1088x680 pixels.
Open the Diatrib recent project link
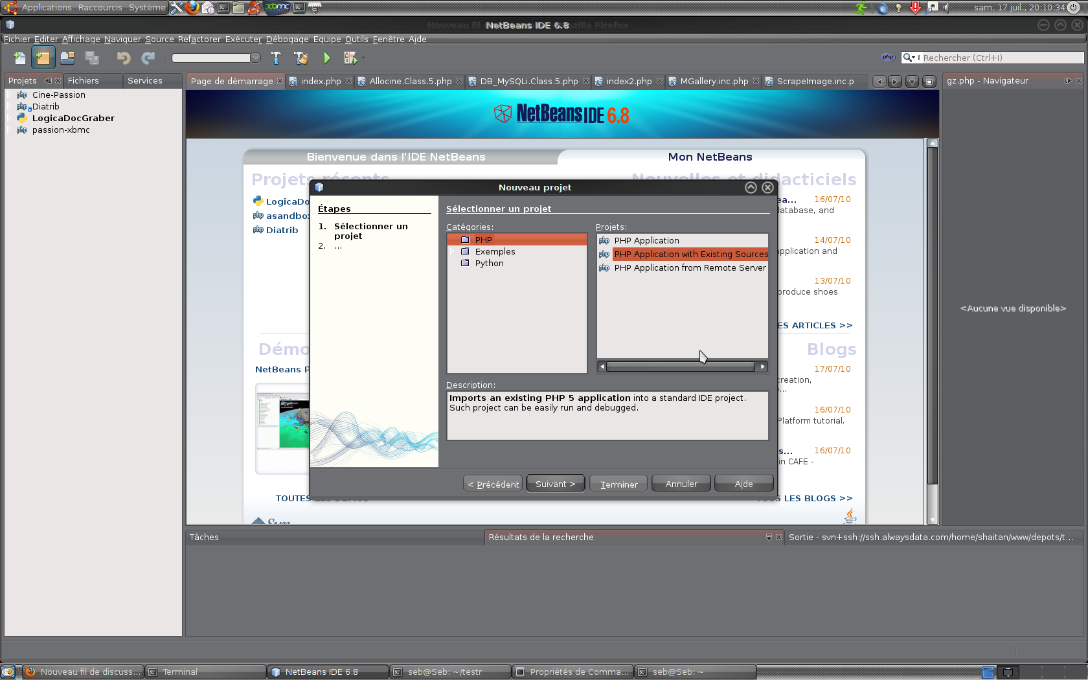282,230
